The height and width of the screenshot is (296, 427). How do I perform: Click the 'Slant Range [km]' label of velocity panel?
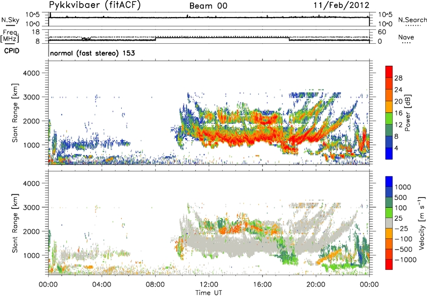click(15, 223)
